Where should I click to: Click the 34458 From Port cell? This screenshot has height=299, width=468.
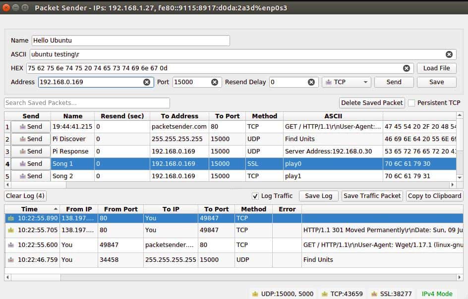(120, 260)
